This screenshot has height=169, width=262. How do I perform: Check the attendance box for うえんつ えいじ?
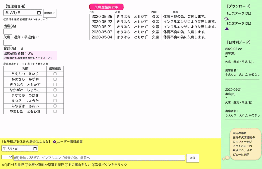tap(55, 74)
